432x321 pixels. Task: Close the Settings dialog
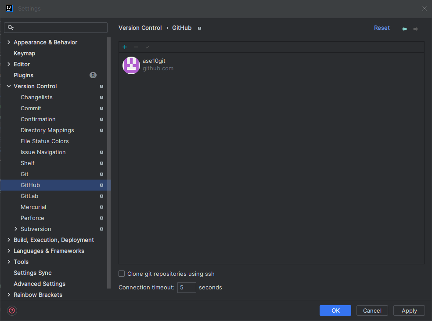point(424,9)
